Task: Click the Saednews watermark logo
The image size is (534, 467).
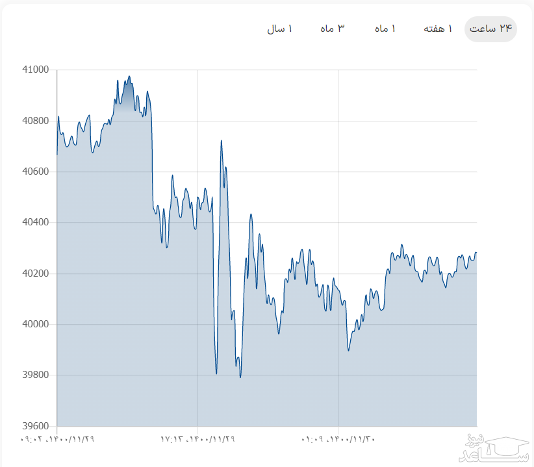Action: (x=496, y=448)
